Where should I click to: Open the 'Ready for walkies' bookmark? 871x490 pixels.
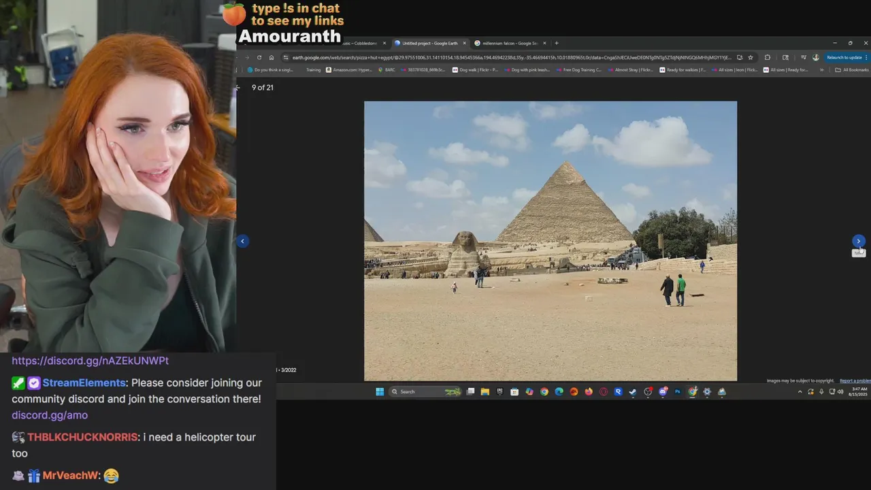[682, 69]
